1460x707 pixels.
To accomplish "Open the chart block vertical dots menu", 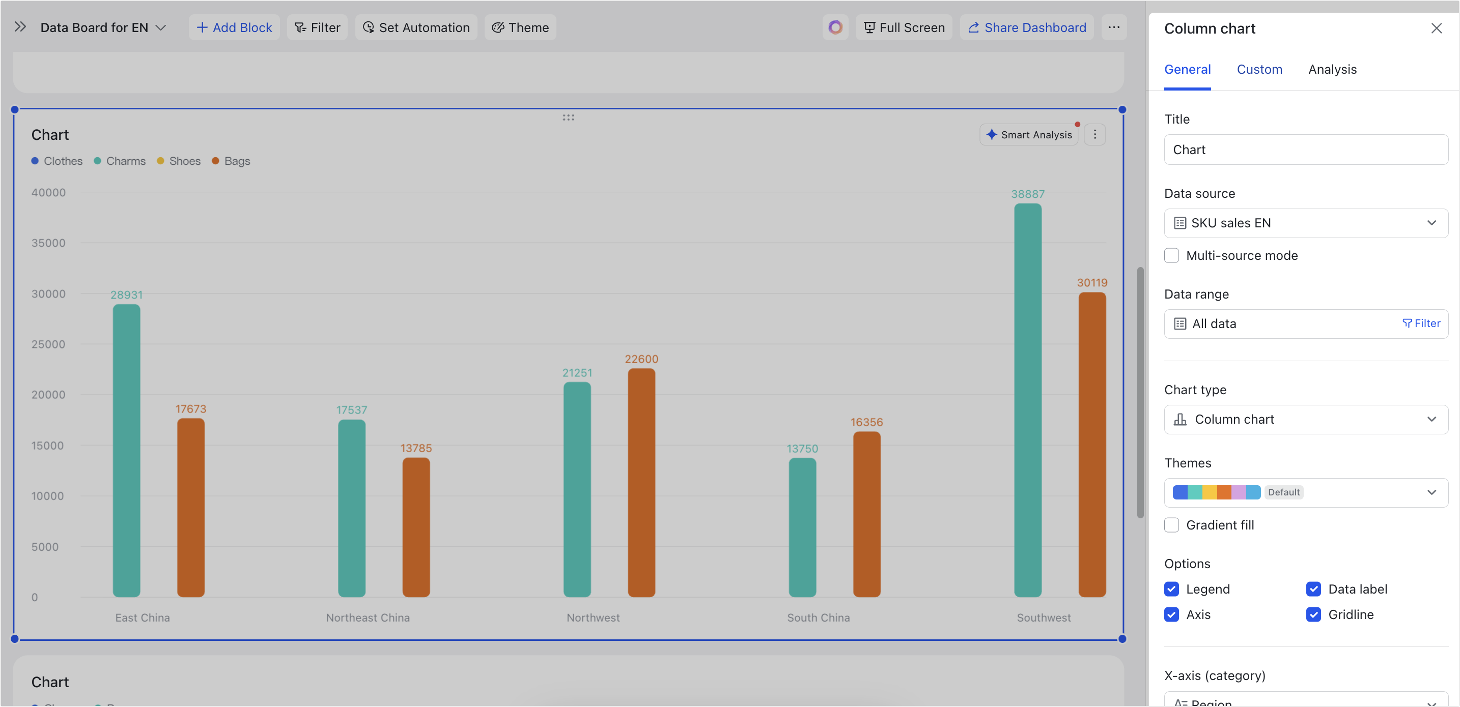I will 1095,135.
